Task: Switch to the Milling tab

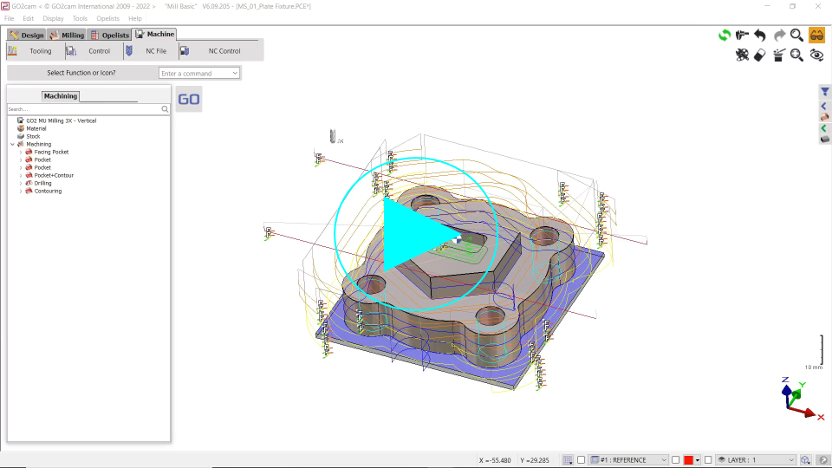Action: [68, 35]
